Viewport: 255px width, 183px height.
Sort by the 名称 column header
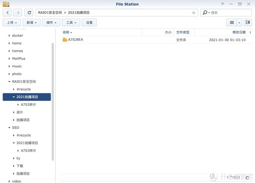pos(101,32)
